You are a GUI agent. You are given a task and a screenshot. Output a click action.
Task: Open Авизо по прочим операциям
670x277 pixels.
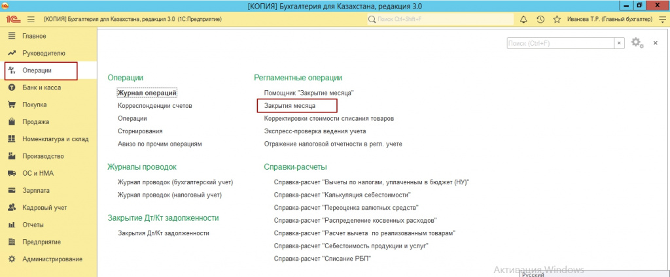point(160,144)
